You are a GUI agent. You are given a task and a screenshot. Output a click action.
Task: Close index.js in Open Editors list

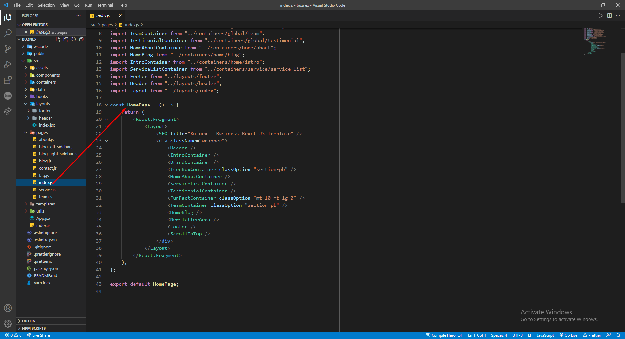26,32
